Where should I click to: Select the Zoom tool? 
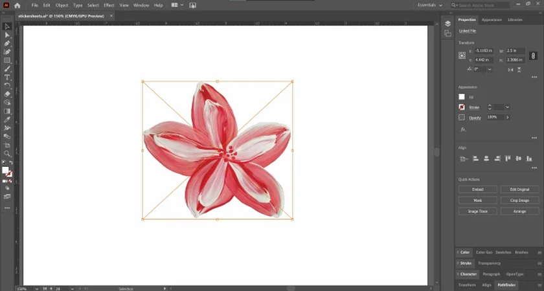7,153
